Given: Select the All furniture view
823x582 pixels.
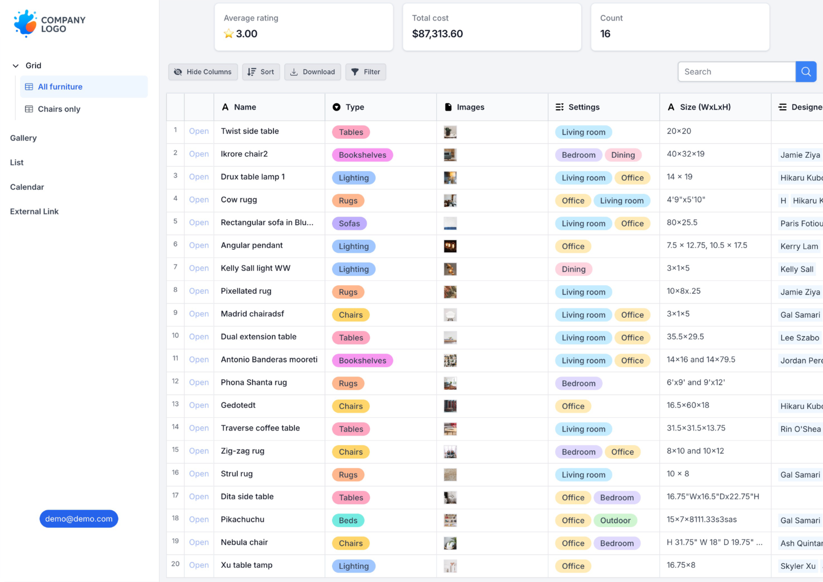Looking at the screenshot, I should (60, 87).
